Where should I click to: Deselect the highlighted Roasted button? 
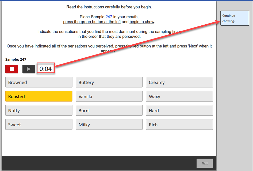(39, 96)
